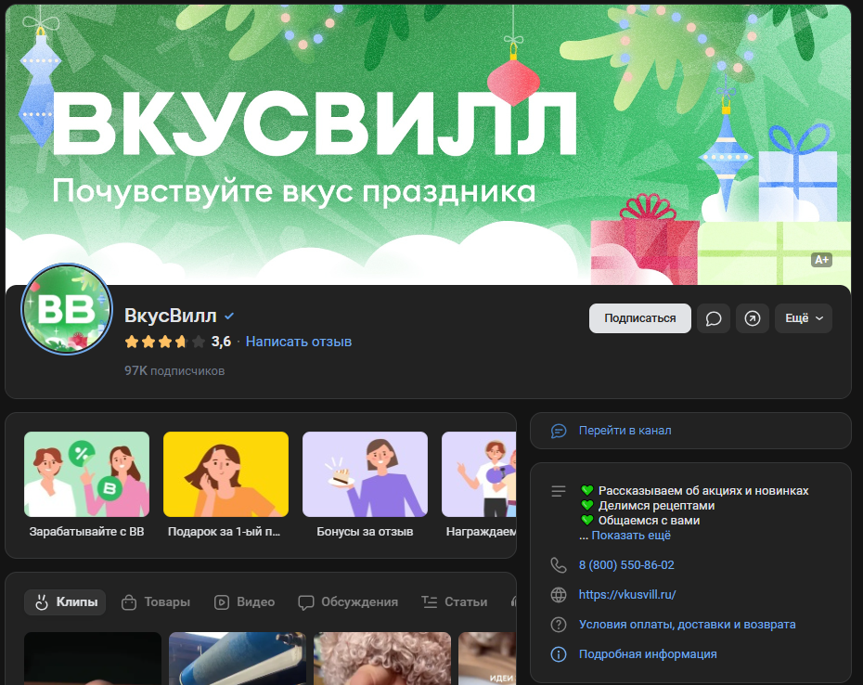This screenshot has height=685, width=863.
Task: Click the info icon for Подробная информация
Action: (x=558, y=654)
